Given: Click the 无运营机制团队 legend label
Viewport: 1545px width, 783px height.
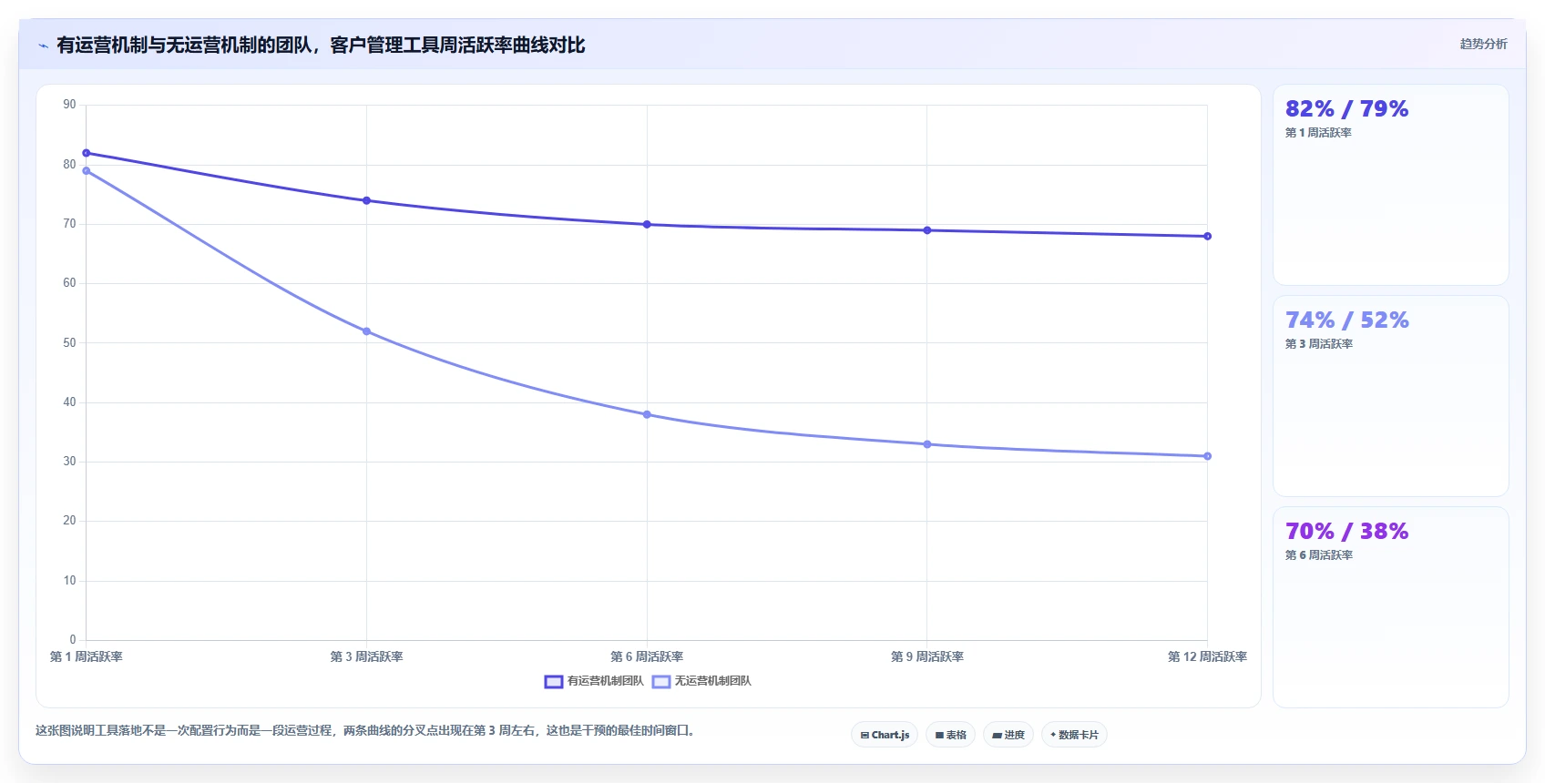Looking at the screenshot, I should (712, 681).
